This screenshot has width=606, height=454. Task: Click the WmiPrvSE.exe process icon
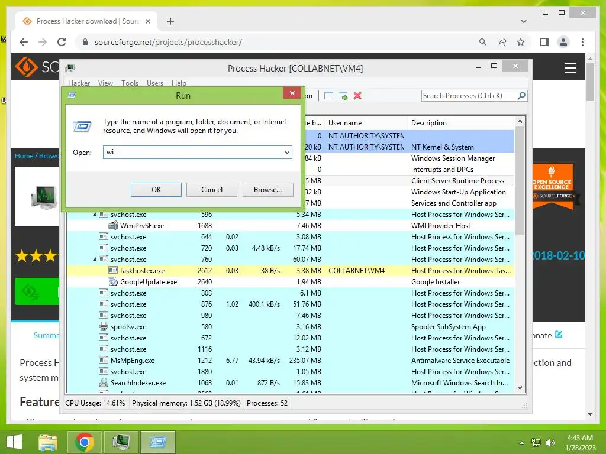(113, 225)
